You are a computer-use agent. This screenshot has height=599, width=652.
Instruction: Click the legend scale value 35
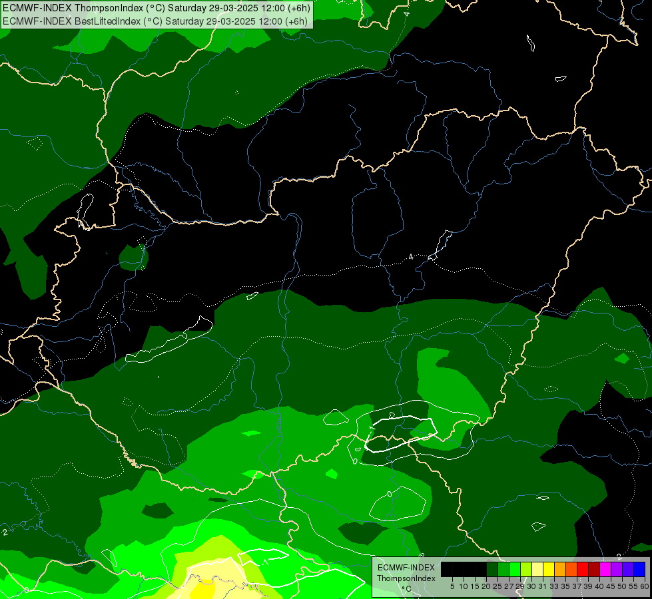click(x=565, y=586)
